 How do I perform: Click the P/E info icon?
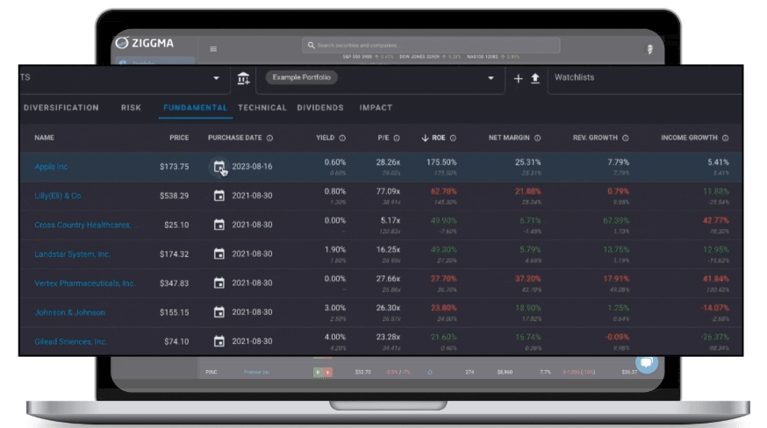pos(397,139)
